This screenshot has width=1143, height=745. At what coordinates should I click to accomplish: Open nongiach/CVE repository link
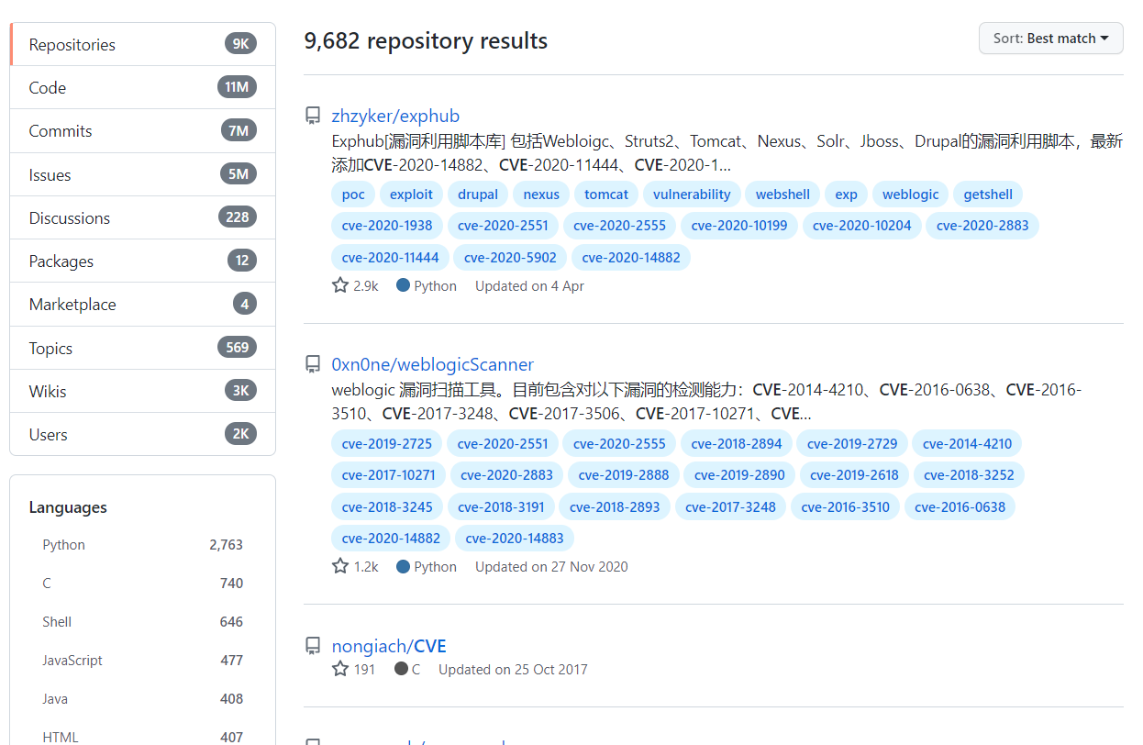[x=389, y=646]
